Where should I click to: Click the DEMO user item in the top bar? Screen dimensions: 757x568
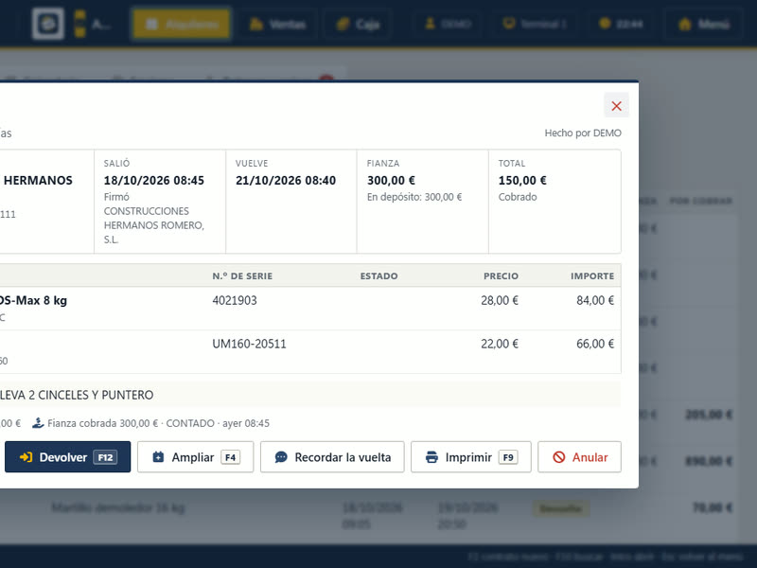pyautogui.click(x=449, y=24)
